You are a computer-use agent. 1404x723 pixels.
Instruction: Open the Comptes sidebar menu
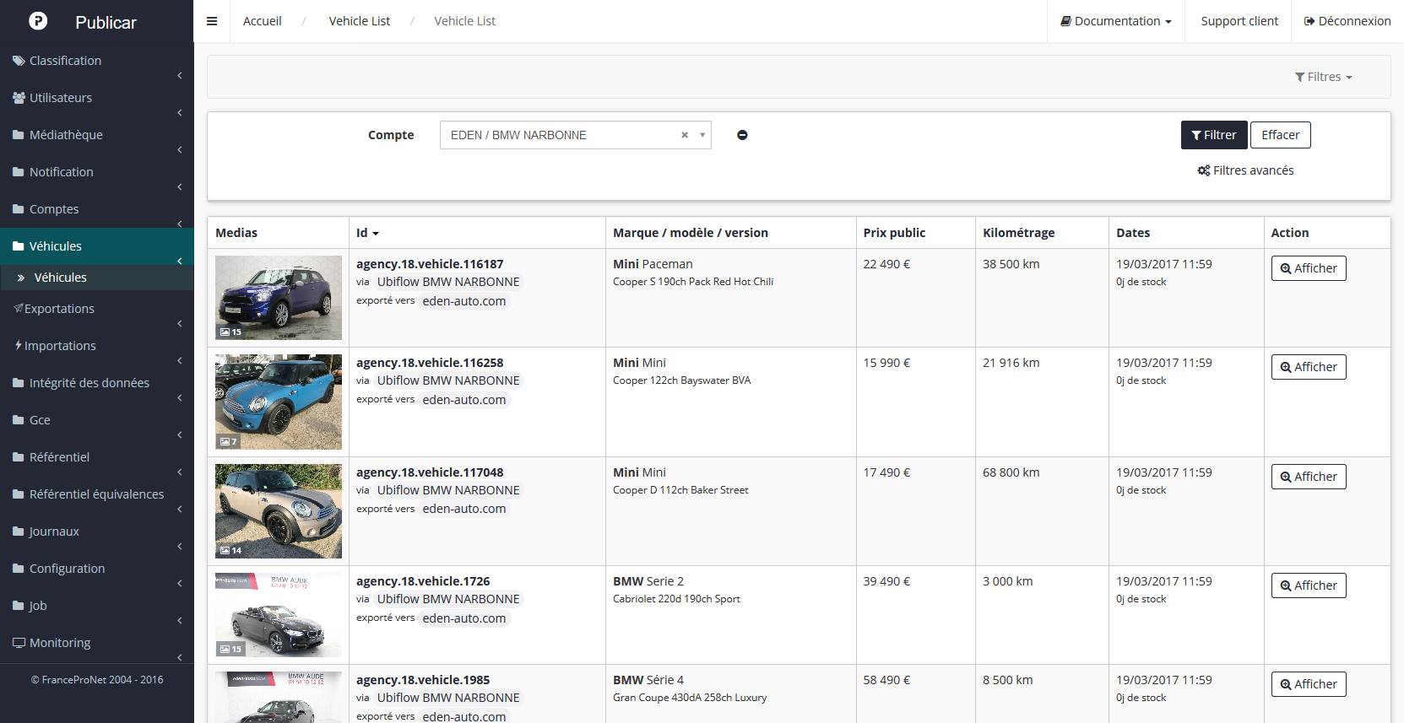97,209
